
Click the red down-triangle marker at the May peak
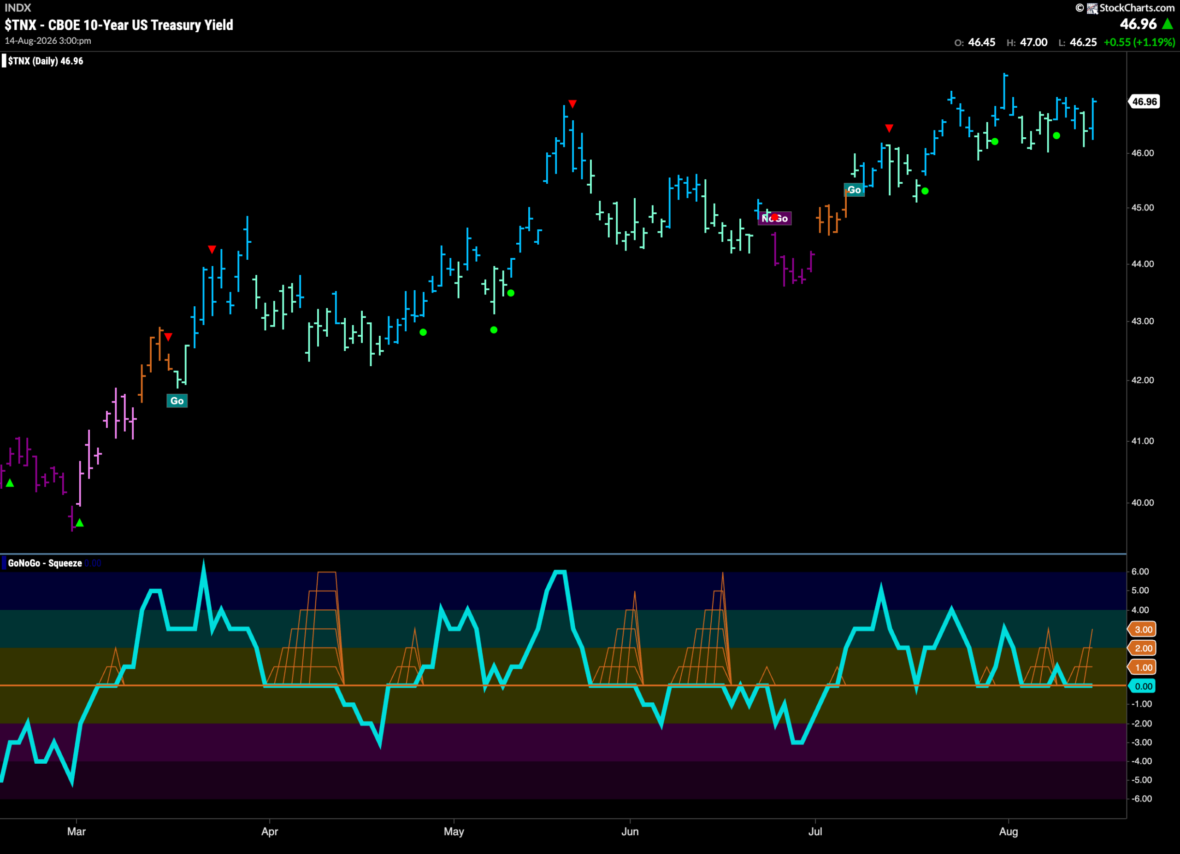point(572,104)
